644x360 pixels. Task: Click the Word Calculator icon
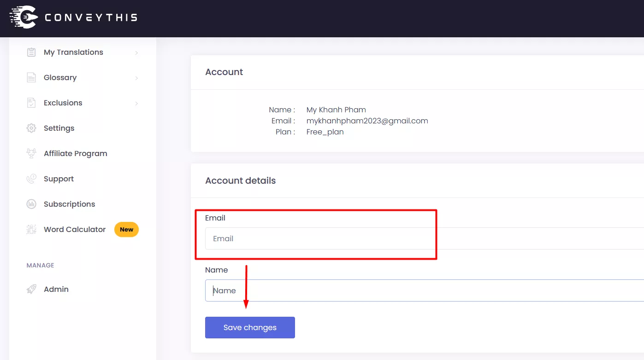tap(31, 230)
